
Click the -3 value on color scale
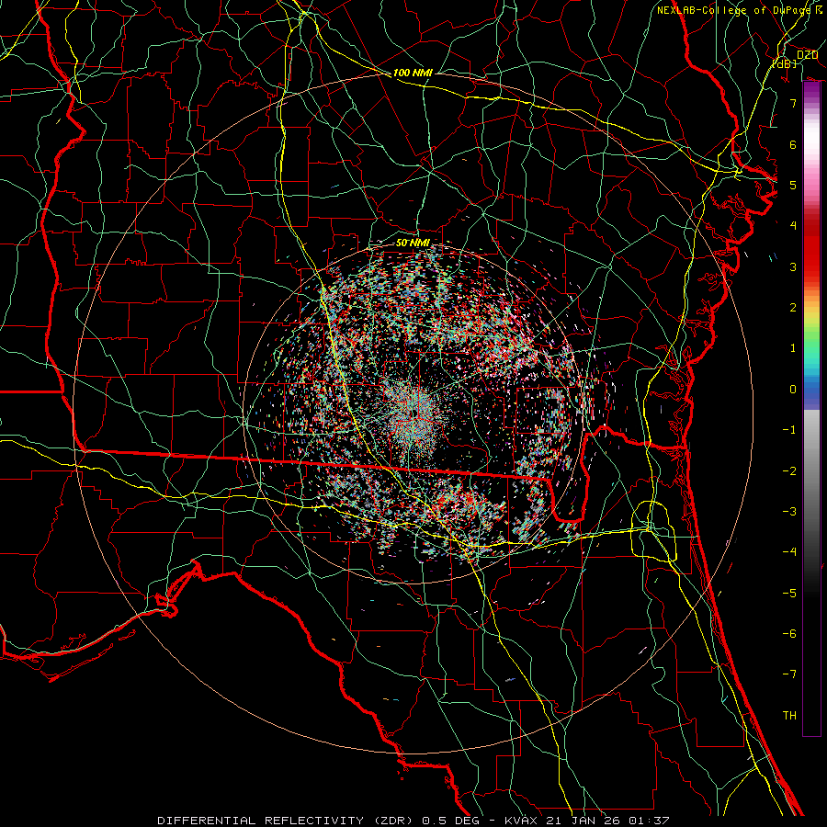pyautogui.click(x=789, y=511)
